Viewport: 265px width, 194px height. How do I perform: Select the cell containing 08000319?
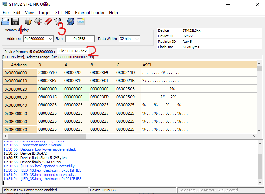(x=76, y=81)
